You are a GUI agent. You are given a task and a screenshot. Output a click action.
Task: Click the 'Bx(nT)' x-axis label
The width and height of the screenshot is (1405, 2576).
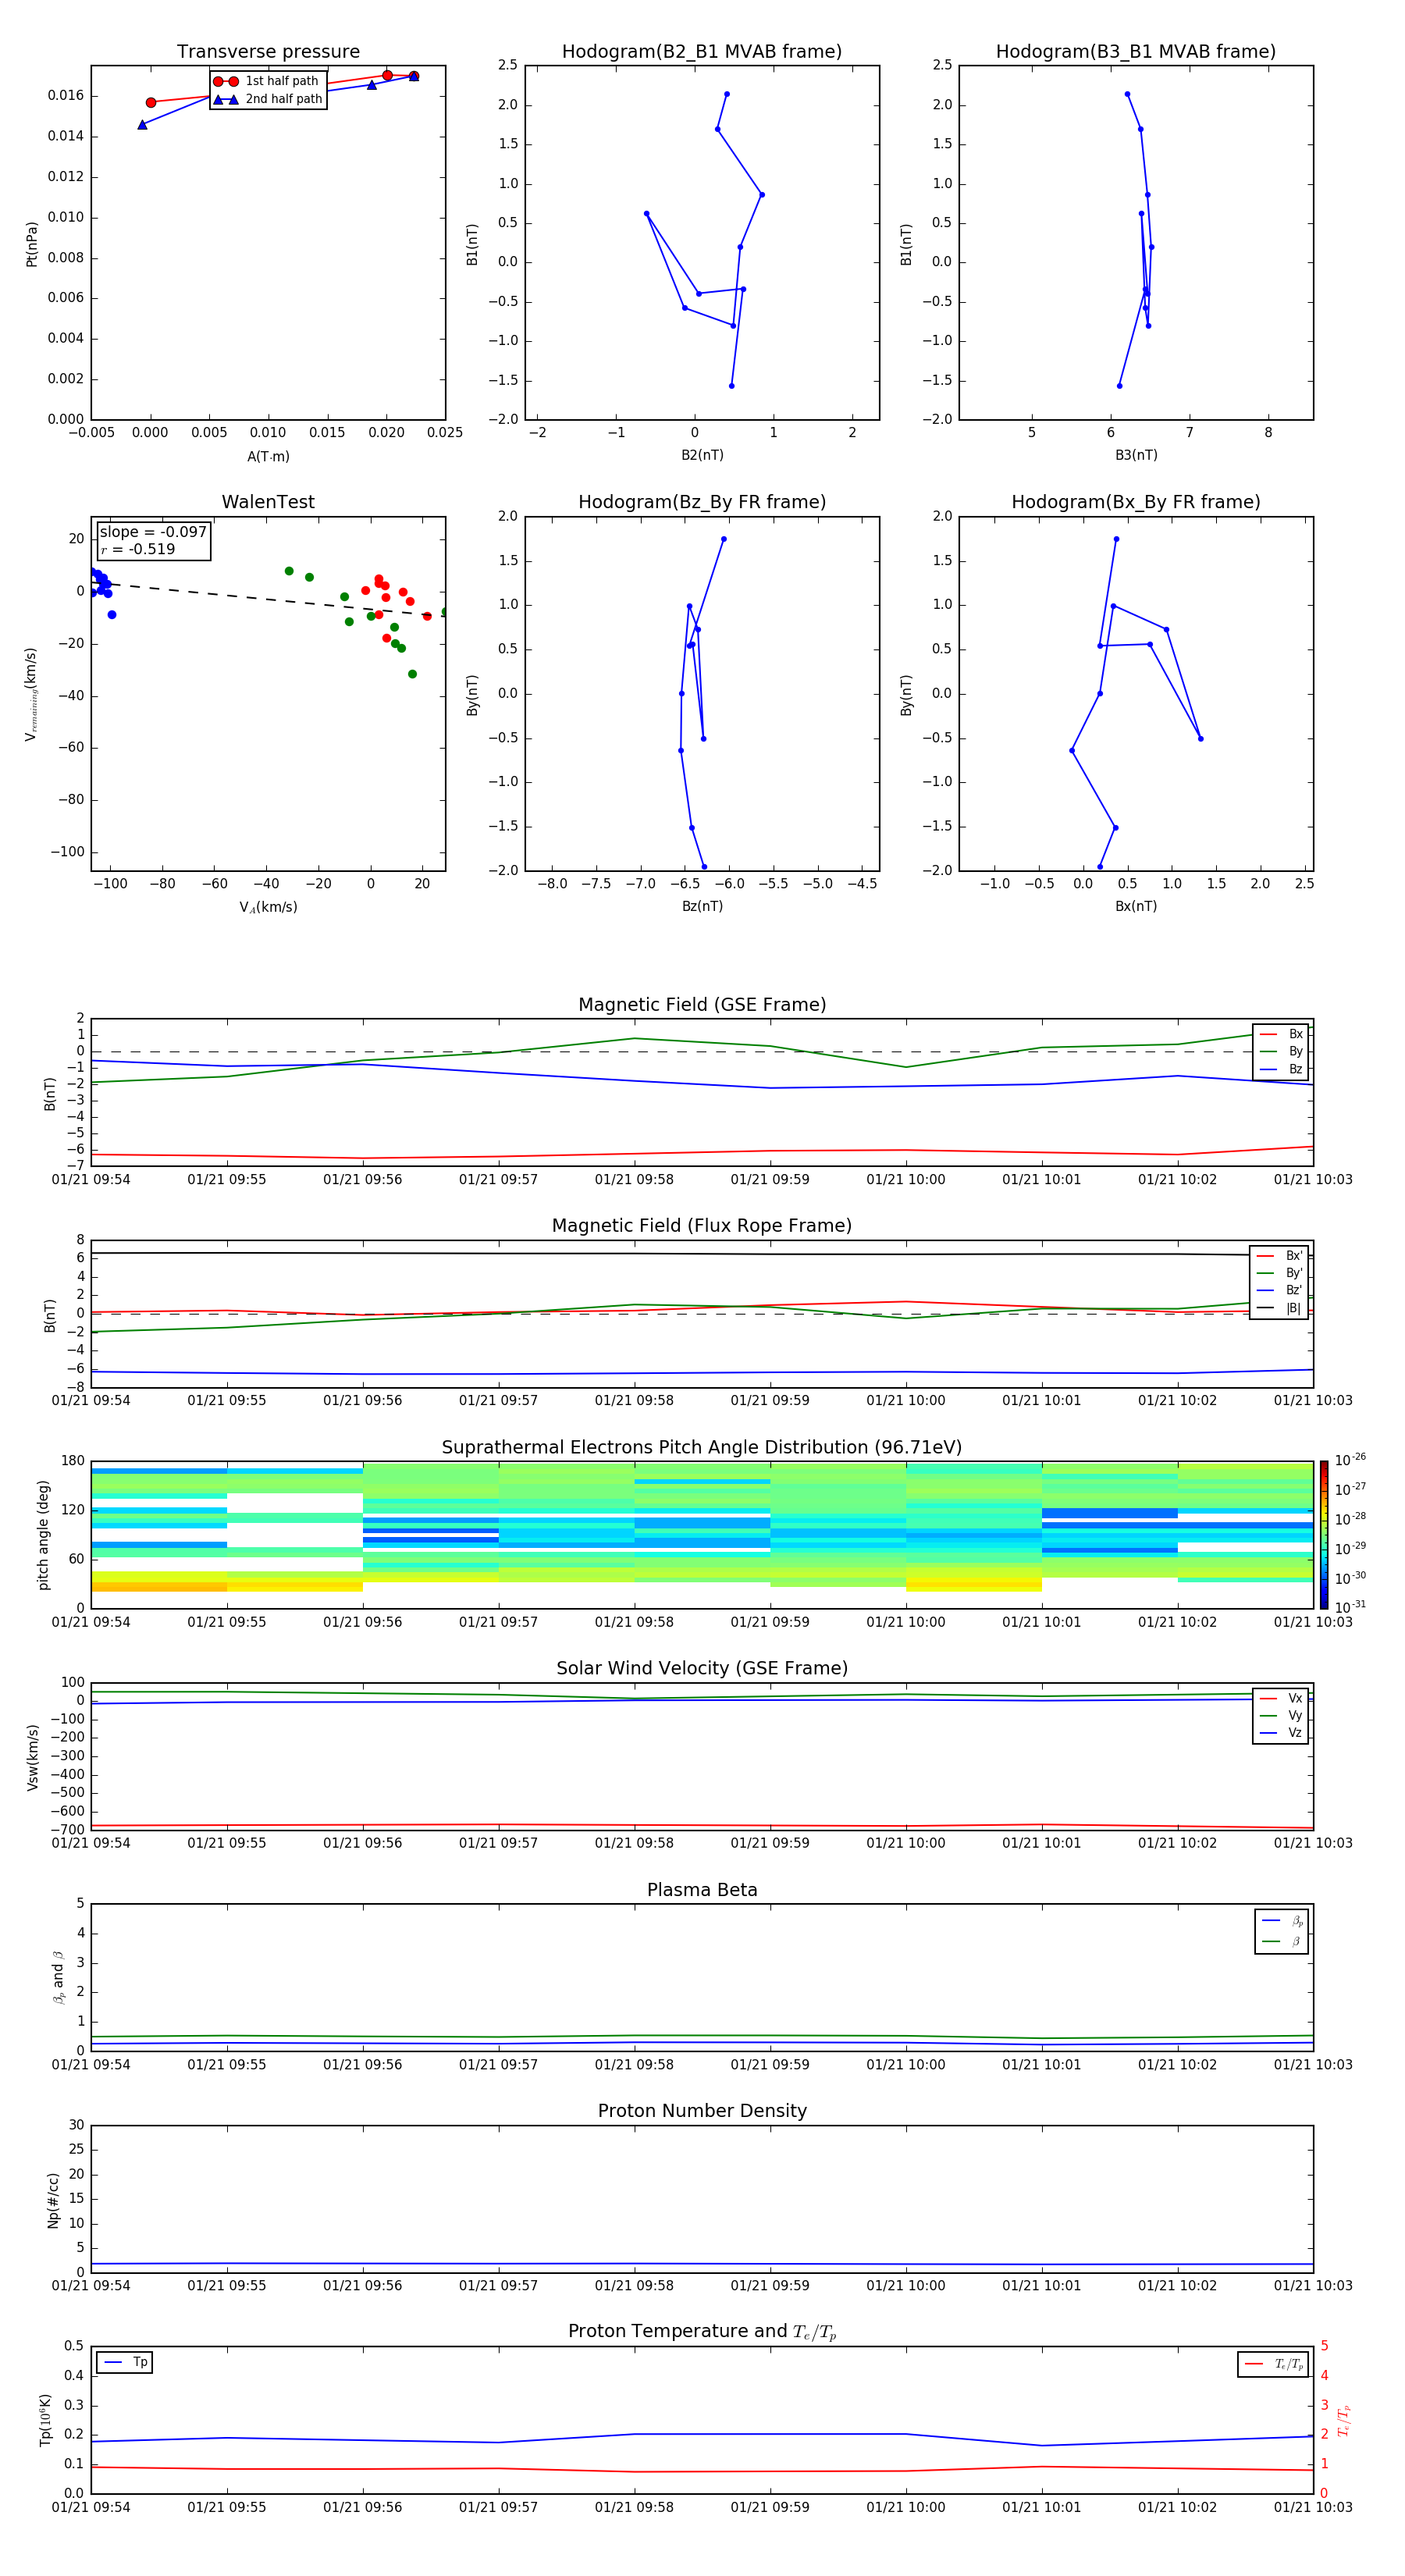pos(1136,906)
